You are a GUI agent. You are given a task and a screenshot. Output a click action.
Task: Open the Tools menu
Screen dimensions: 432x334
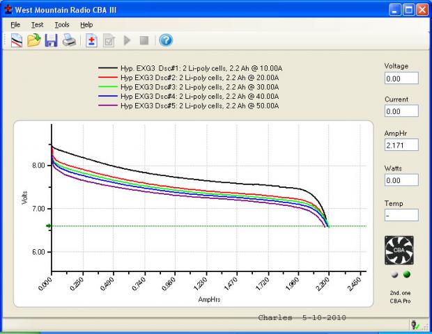62,24
